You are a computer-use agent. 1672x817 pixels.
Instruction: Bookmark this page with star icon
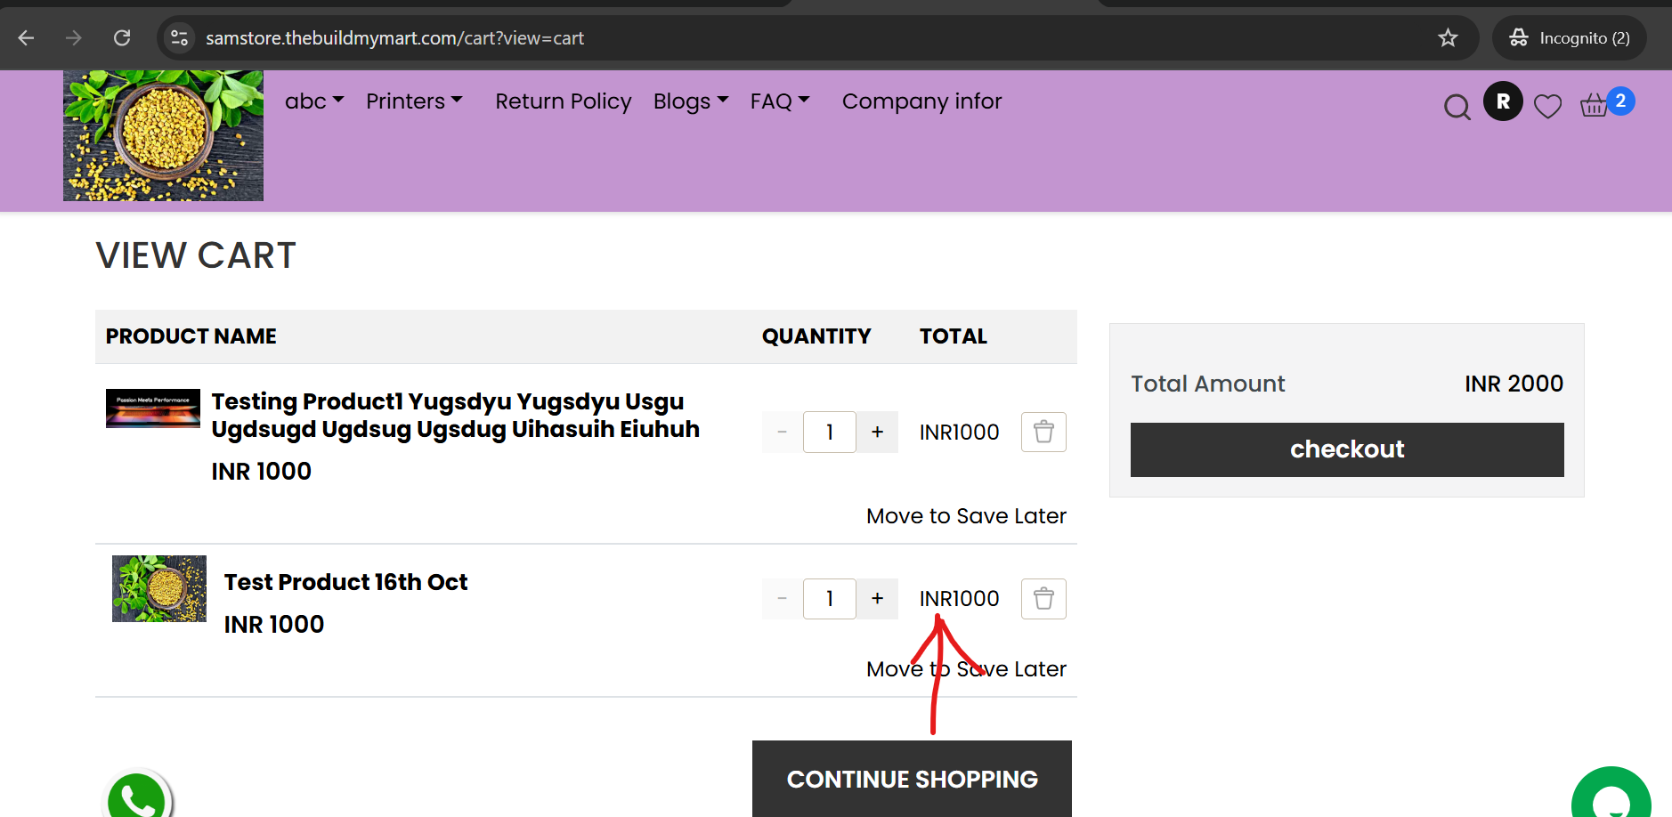(1448, 37)
